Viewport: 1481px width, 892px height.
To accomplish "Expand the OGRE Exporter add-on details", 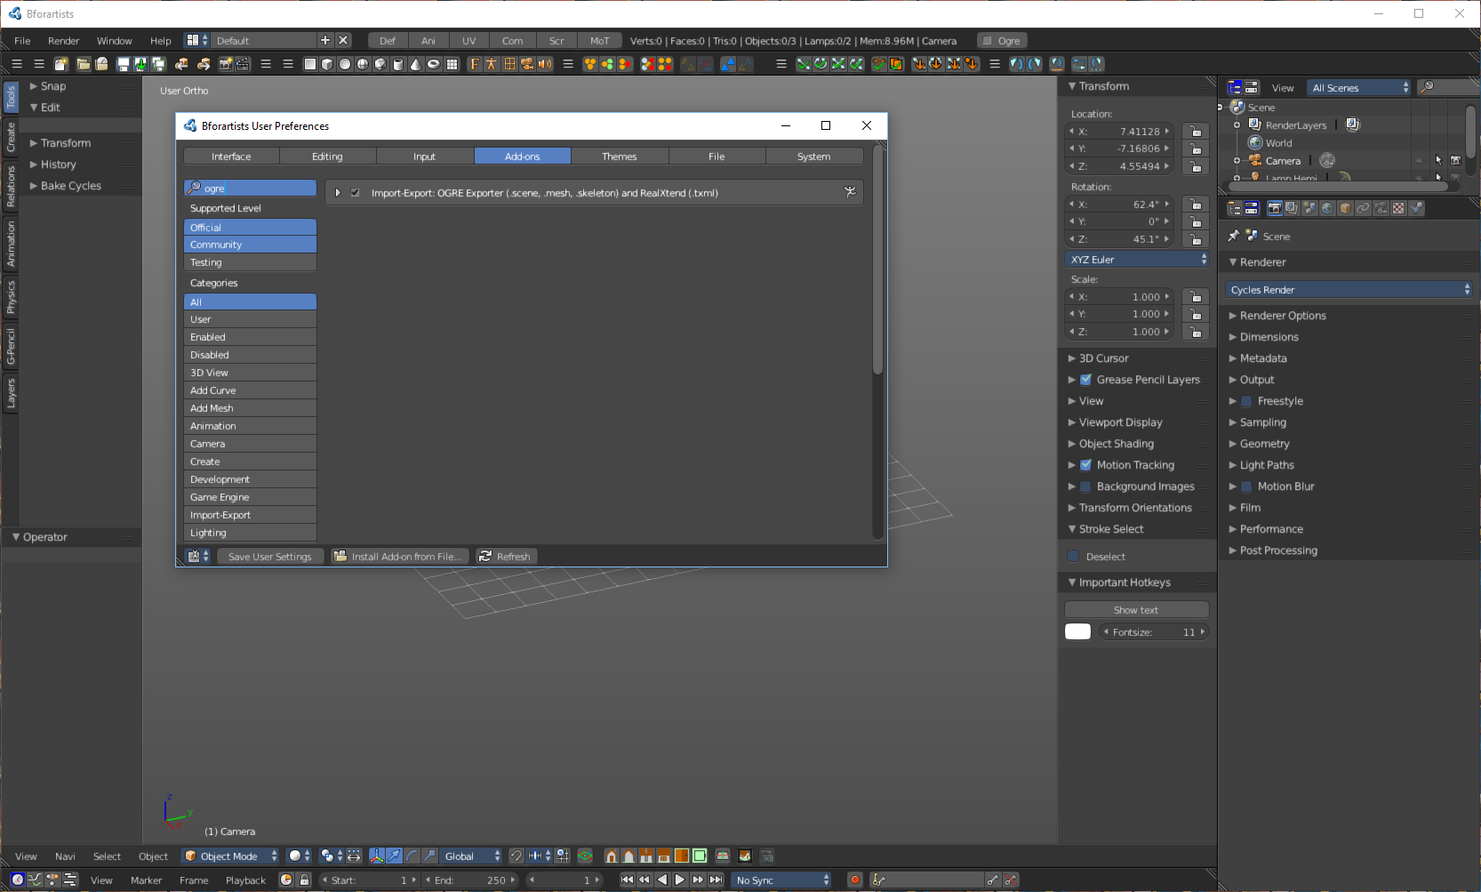I will point(338,193).
